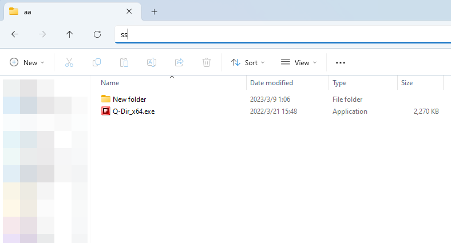Image resolution: width=451 pixels, height=243 pixels.
Task: Sort by the Size column header
Action: (407, 83)
